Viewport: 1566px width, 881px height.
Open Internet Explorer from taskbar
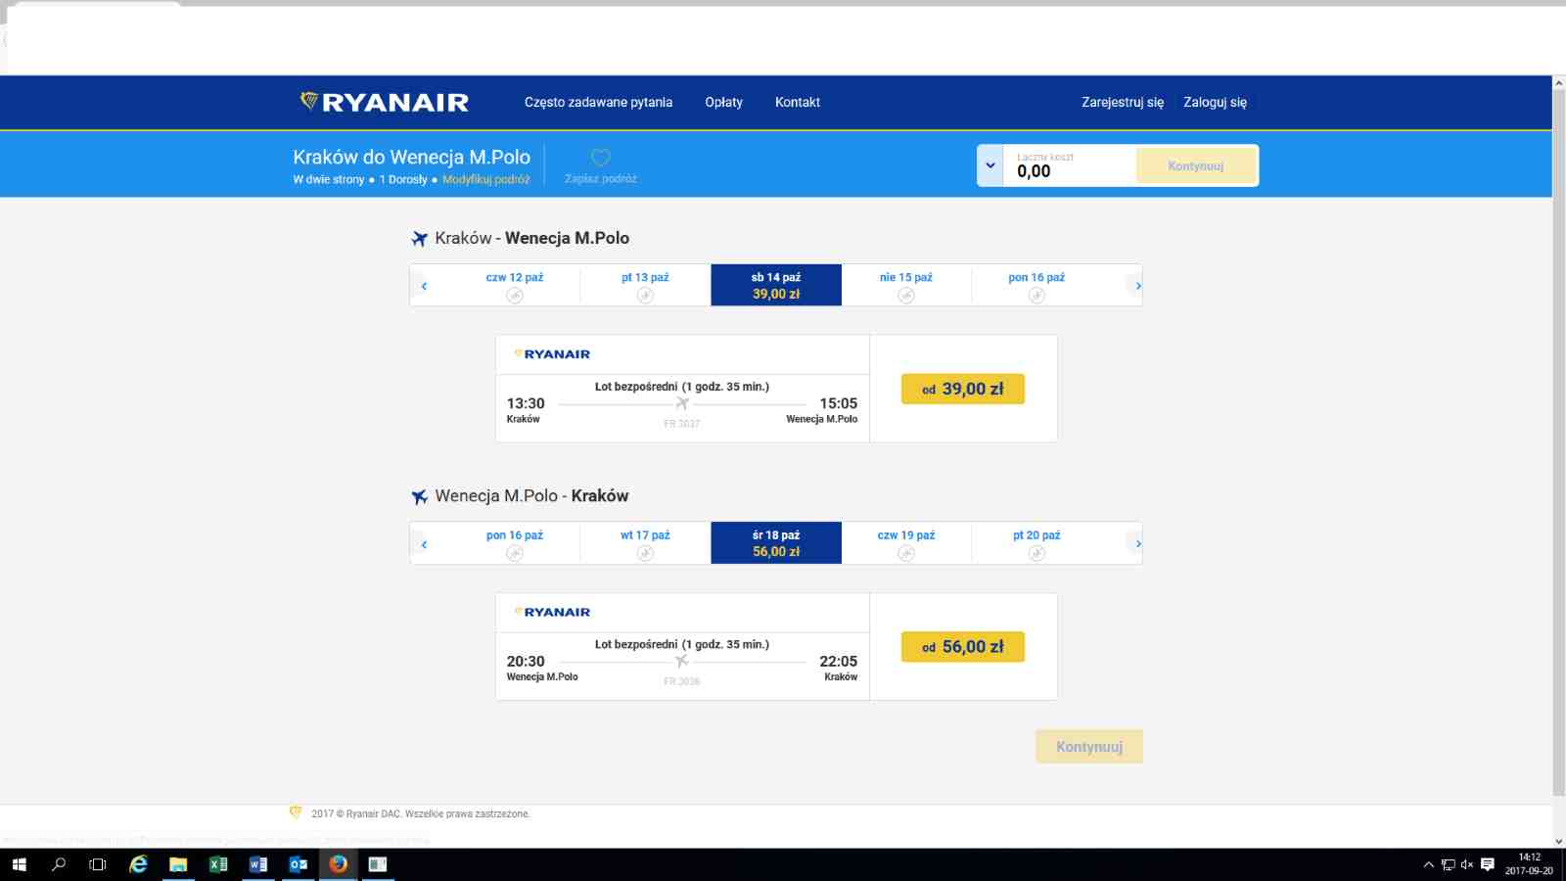[139, 864]
